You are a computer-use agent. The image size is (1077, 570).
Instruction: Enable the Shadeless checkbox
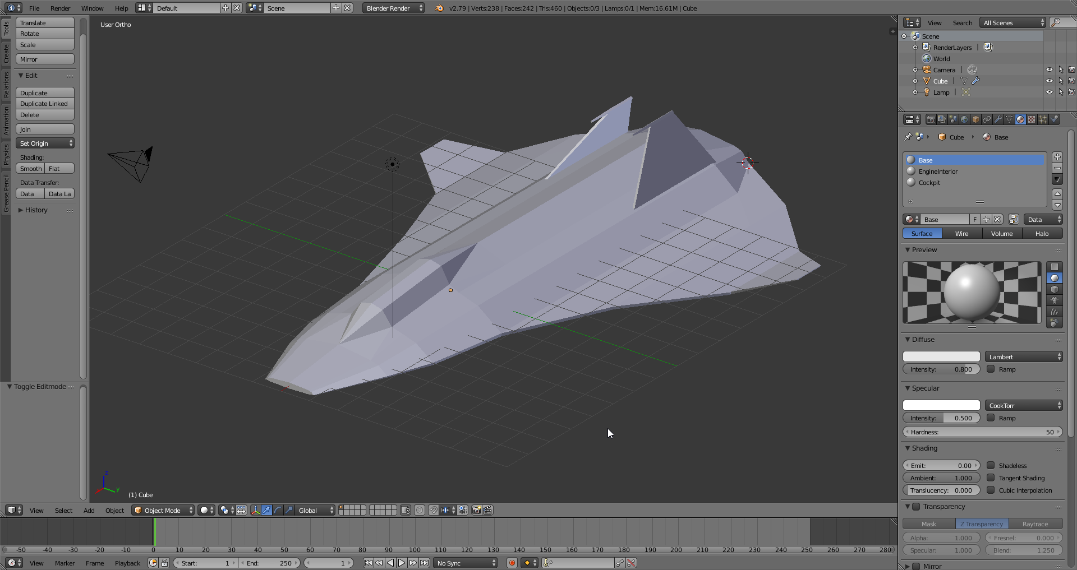991,465
